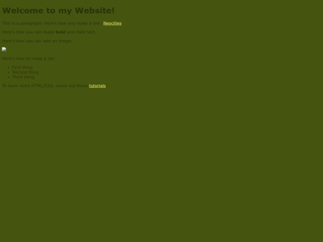The image size is (323, 242).
Task: Follow the tutorials link
Action: (x=97, y=86)
